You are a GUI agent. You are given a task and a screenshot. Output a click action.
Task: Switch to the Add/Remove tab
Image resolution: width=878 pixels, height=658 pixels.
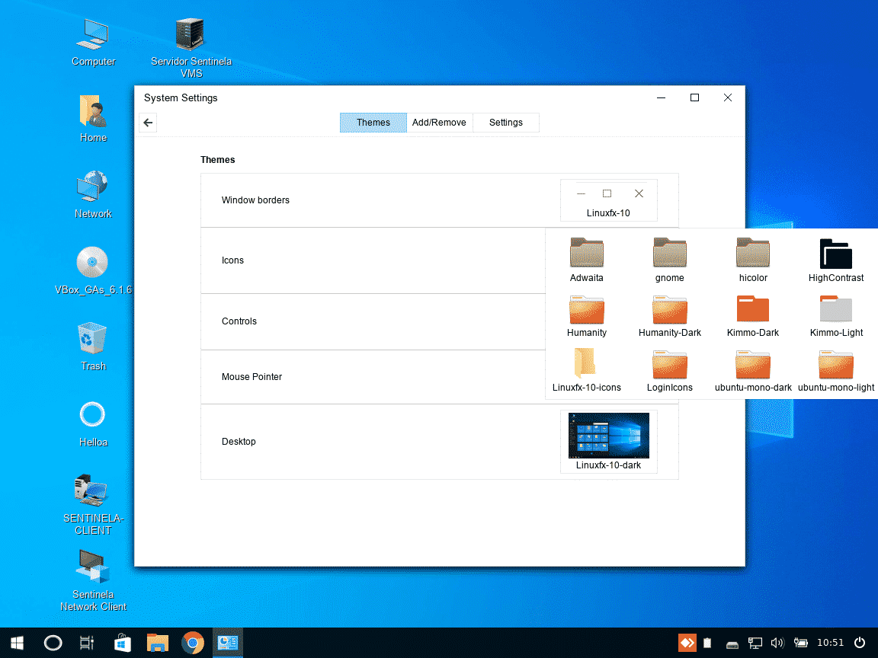[439, 123]
